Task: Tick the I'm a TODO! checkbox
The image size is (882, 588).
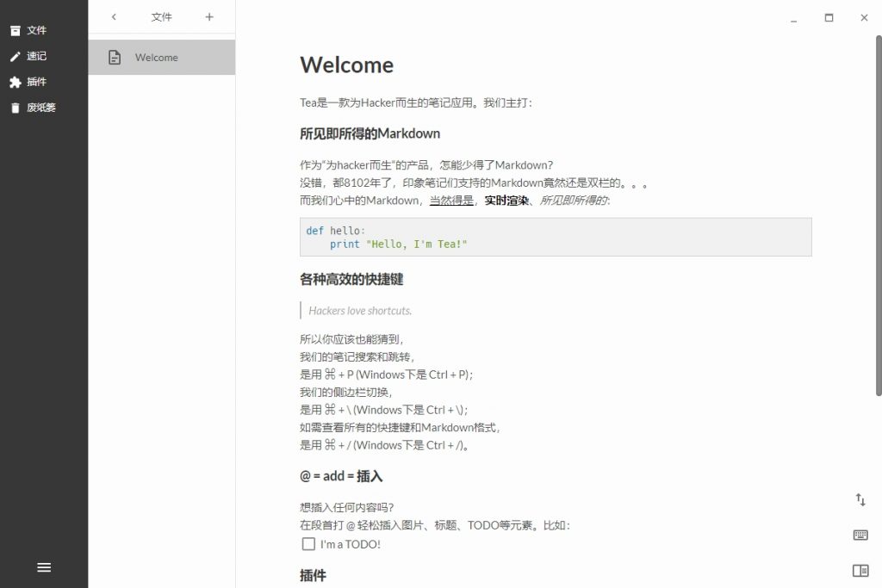Action: (x=308, y=543)
